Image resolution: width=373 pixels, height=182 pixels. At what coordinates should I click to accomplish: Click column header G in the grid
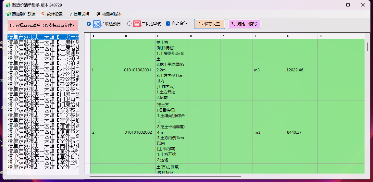tap(301, 36)
